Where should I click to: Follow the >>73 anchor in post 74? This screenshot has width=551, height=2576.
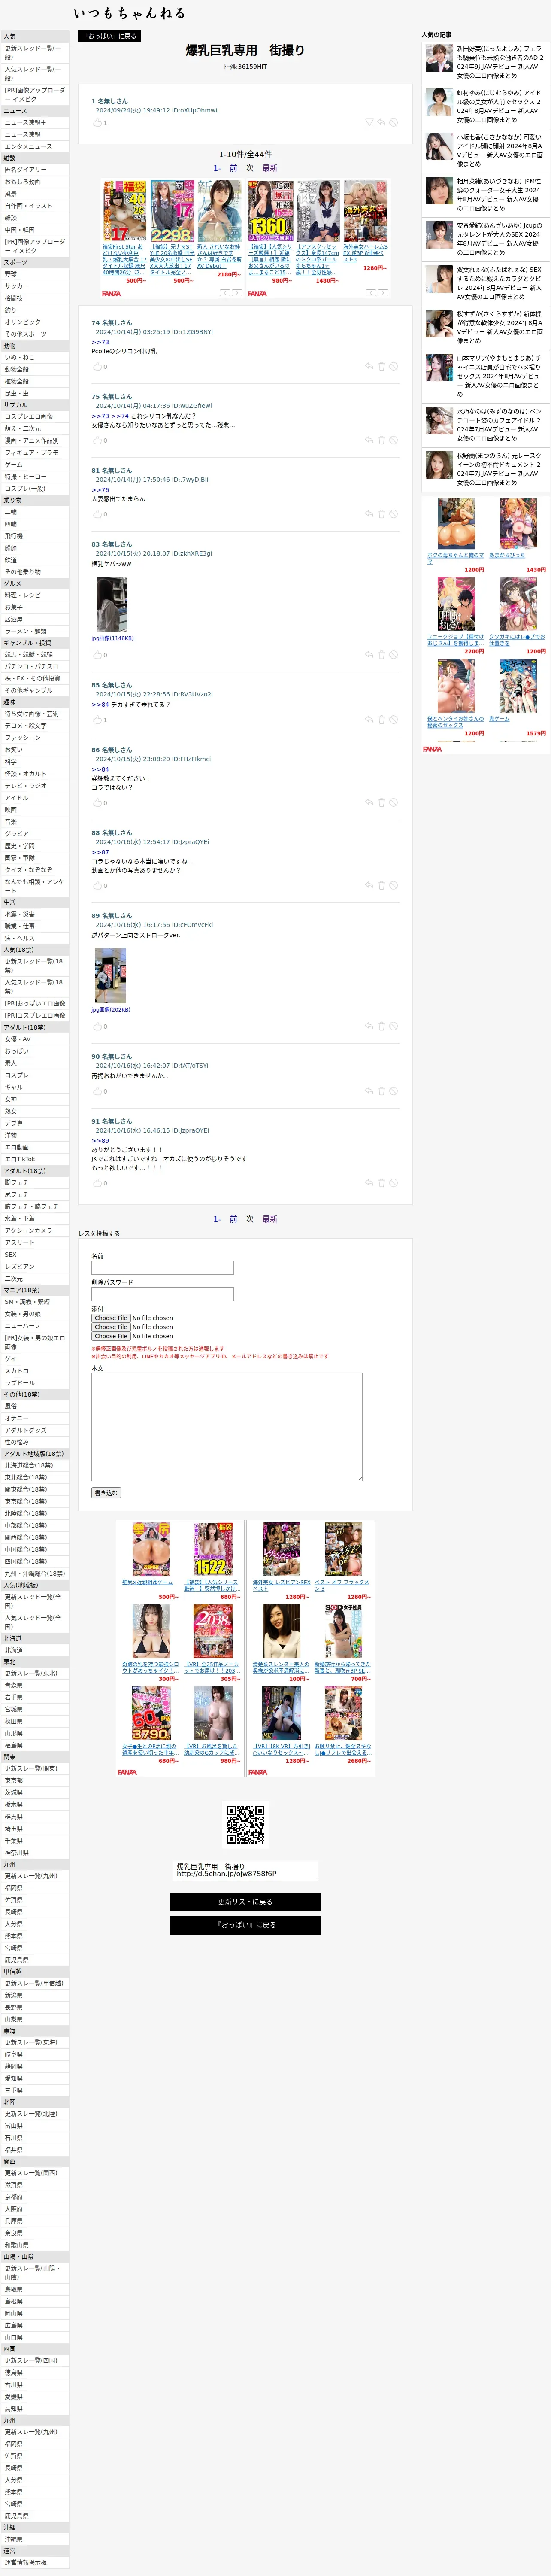pyautogui.click(x=100, y=342)
